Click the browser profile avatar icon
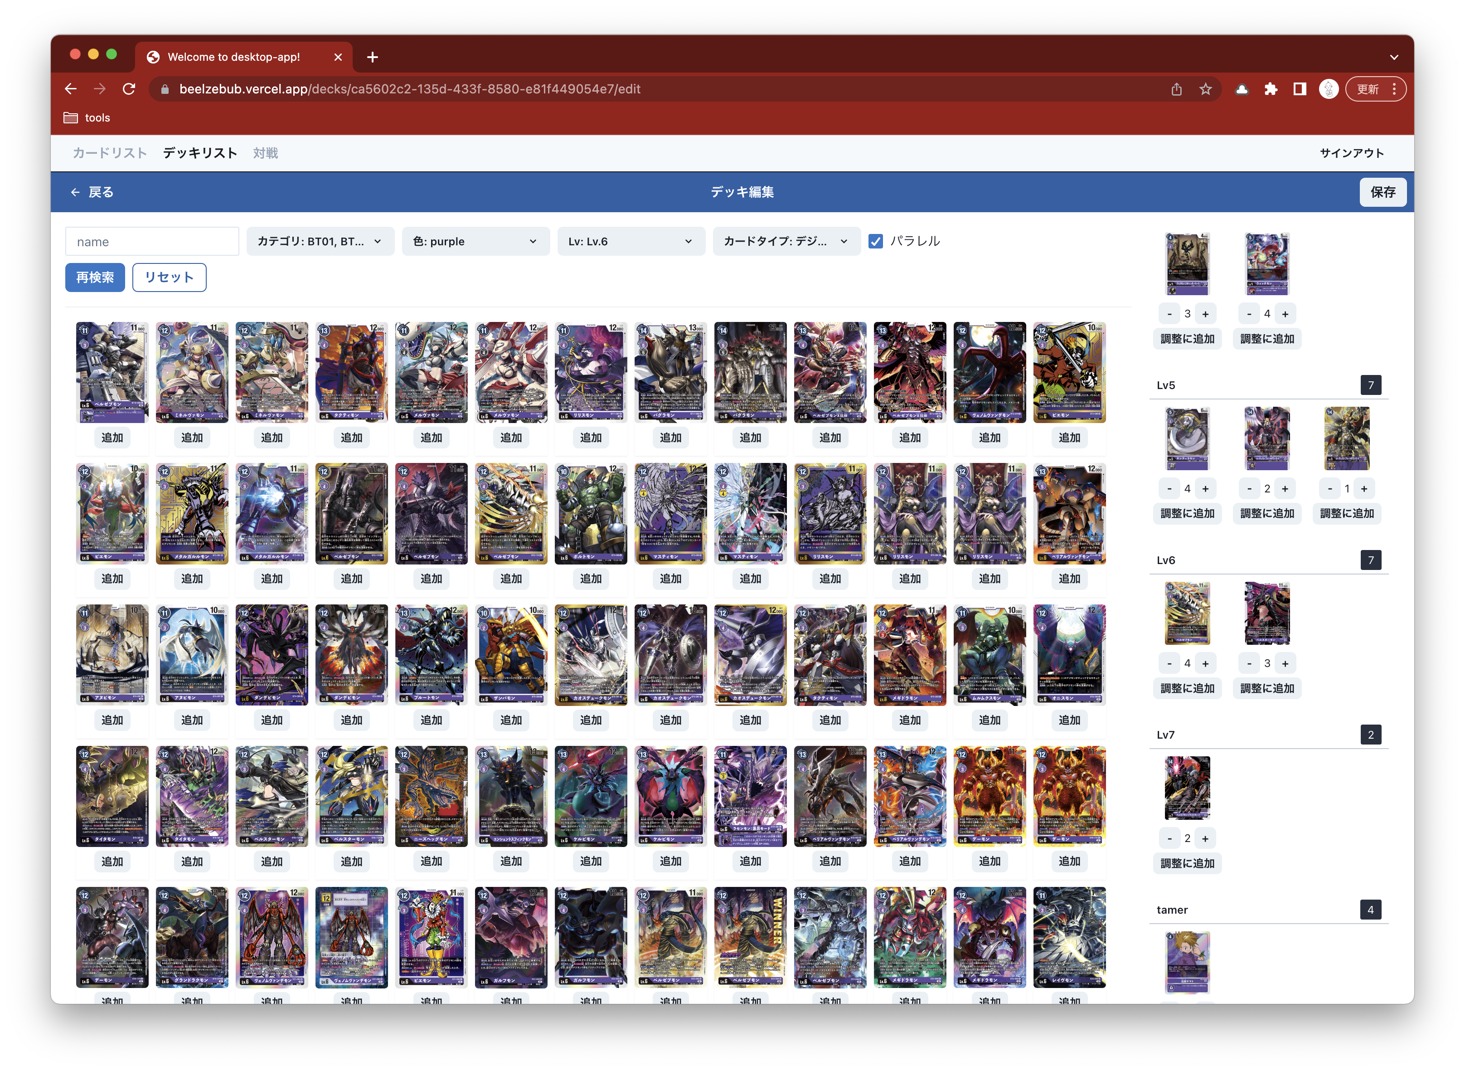Viewport: 1465px width, 1071px height. tap(1328, 89)
